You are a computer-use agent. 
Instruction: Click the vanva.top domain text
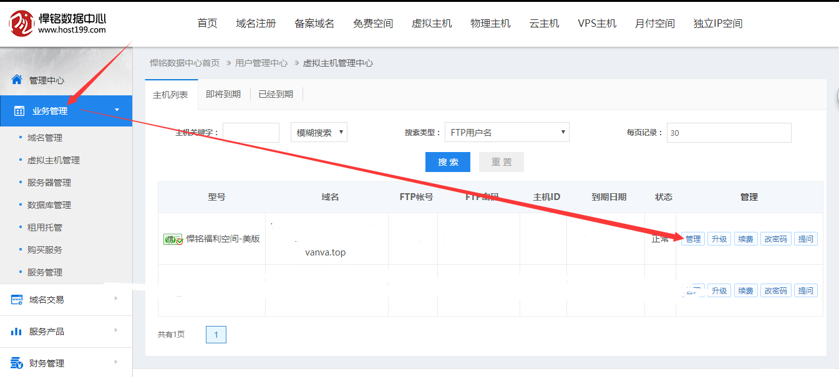326,252
